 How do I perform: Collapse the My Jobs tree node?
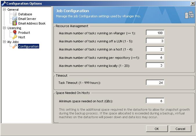pos(4,41)
